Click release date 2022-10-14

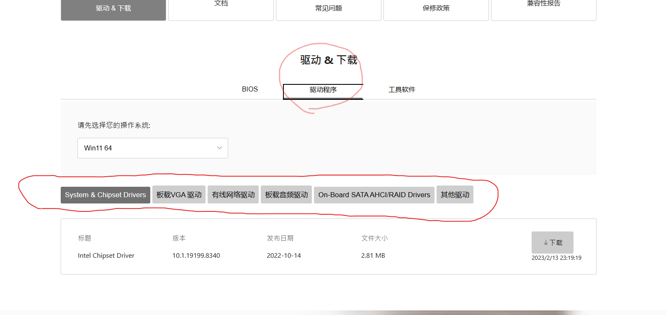pyautogui.click(x=284, y=256)
